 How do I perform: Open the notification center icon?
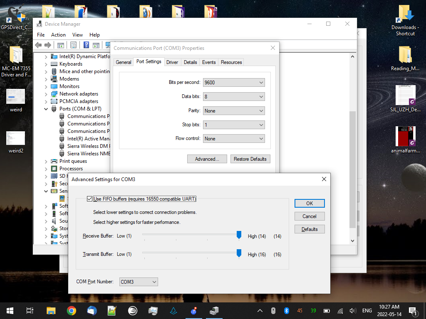pos(413,311)
